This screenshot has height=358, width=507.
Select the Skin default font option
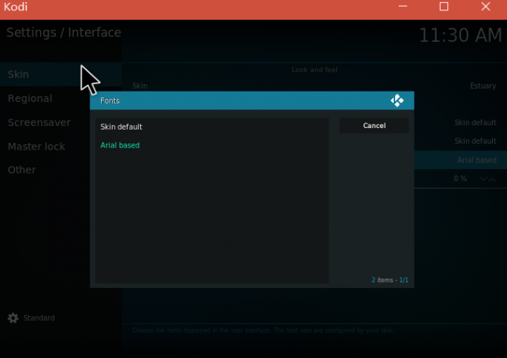(x=122, y=127)
